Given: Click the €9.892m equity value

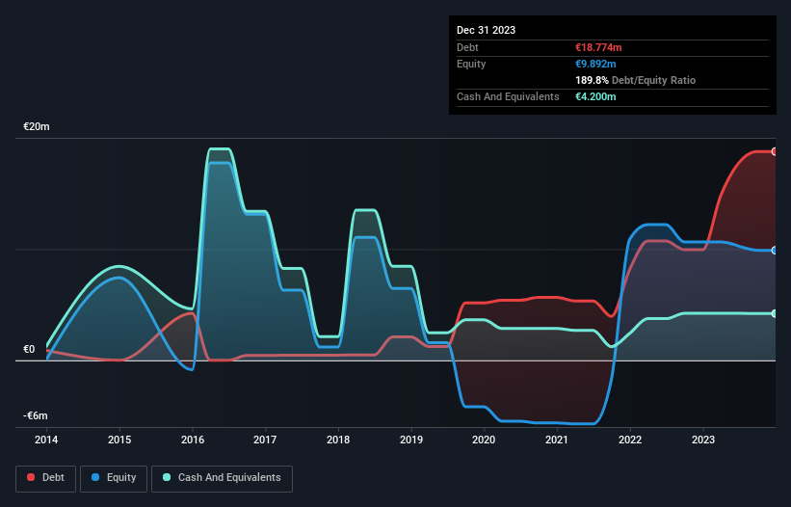Looking at the screenshot, I should pos(595,64).
